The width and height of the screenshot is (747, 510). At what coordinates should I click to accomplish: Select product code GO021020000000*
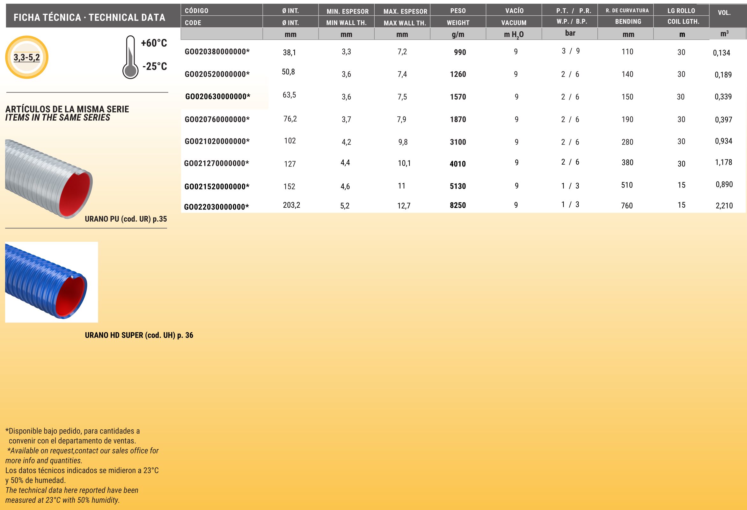click(217, 142)
